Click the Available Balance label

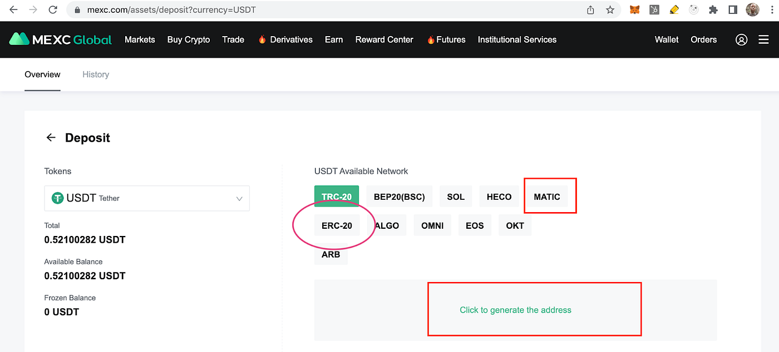tap(73, 262)
